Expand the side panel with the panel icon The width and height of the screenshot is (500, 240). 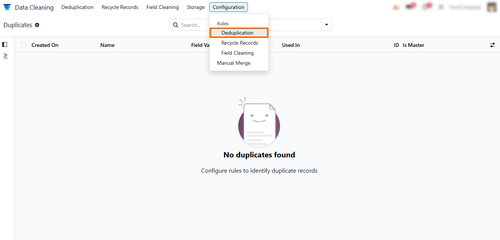click(5, 44)
